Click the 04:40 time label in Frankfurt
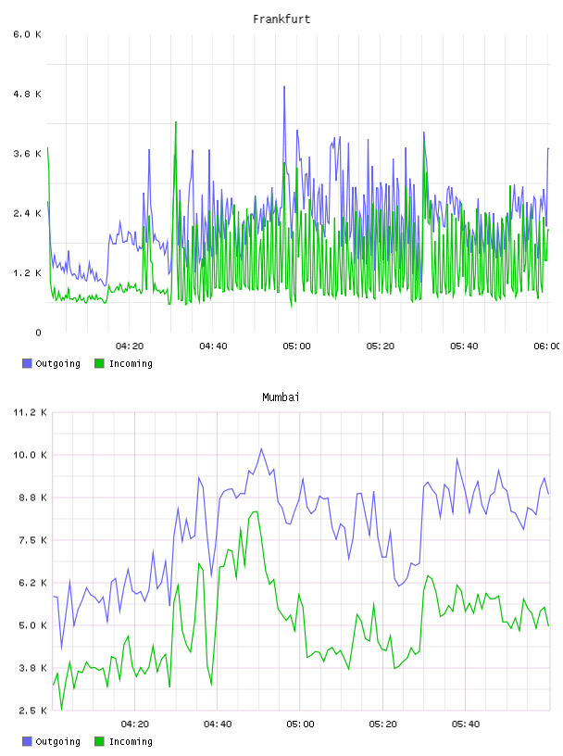This screenshot has width=563, height=756. 213,346
